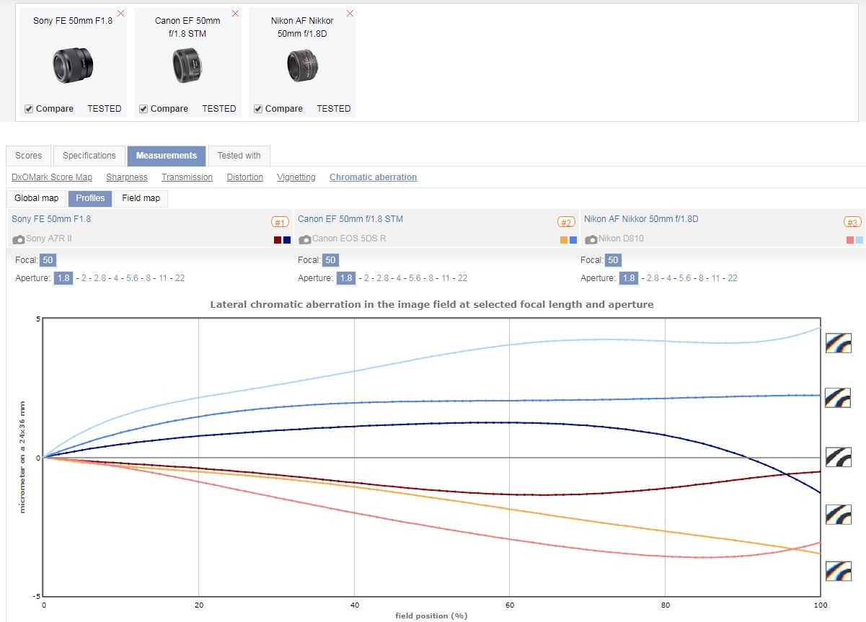Set Nikon aperture to 22

[x=733, y=278]
